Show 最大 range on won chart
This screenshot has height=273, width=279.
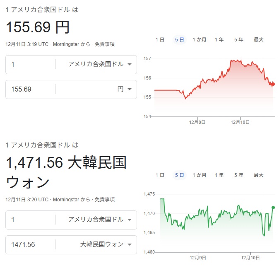[258, 175]
